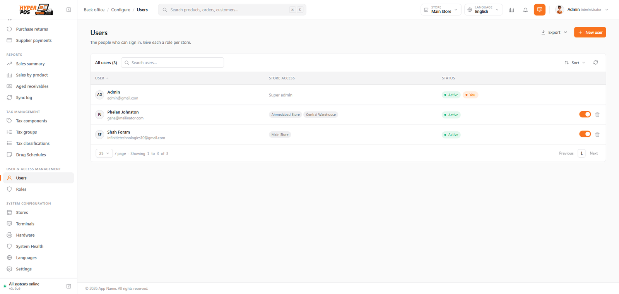Open the Export dropdown
The width and height of the screenshot is (619, 294).
(554, 33)
